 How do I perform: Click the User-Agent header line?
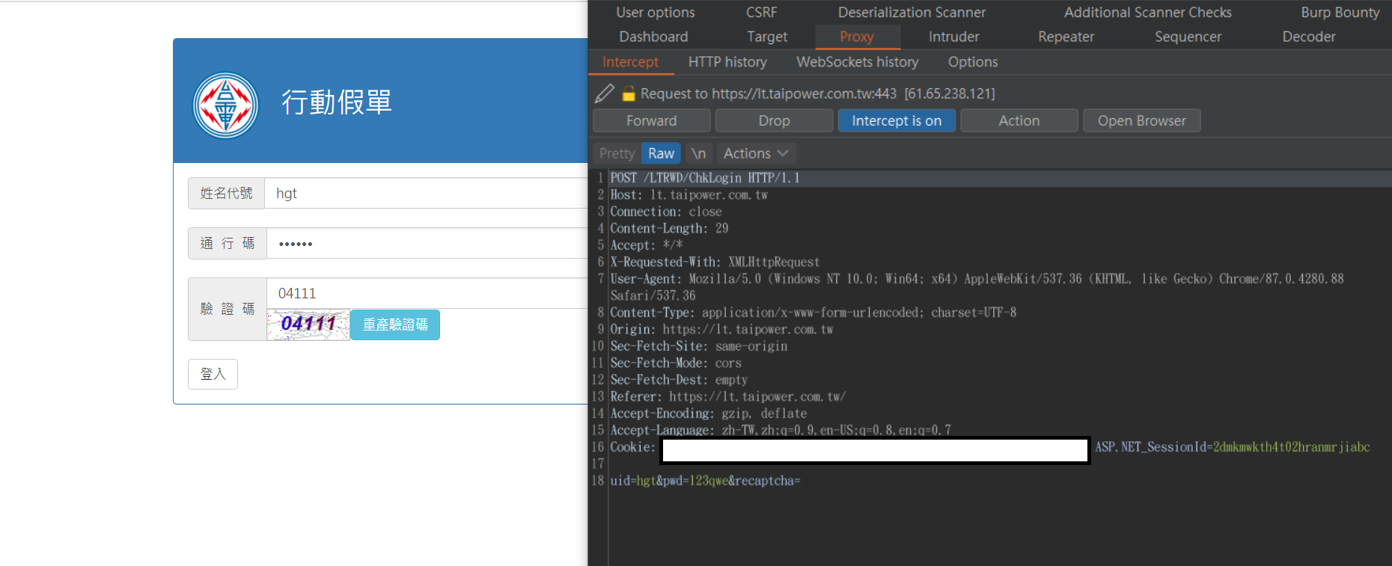[x=977, y=287]
